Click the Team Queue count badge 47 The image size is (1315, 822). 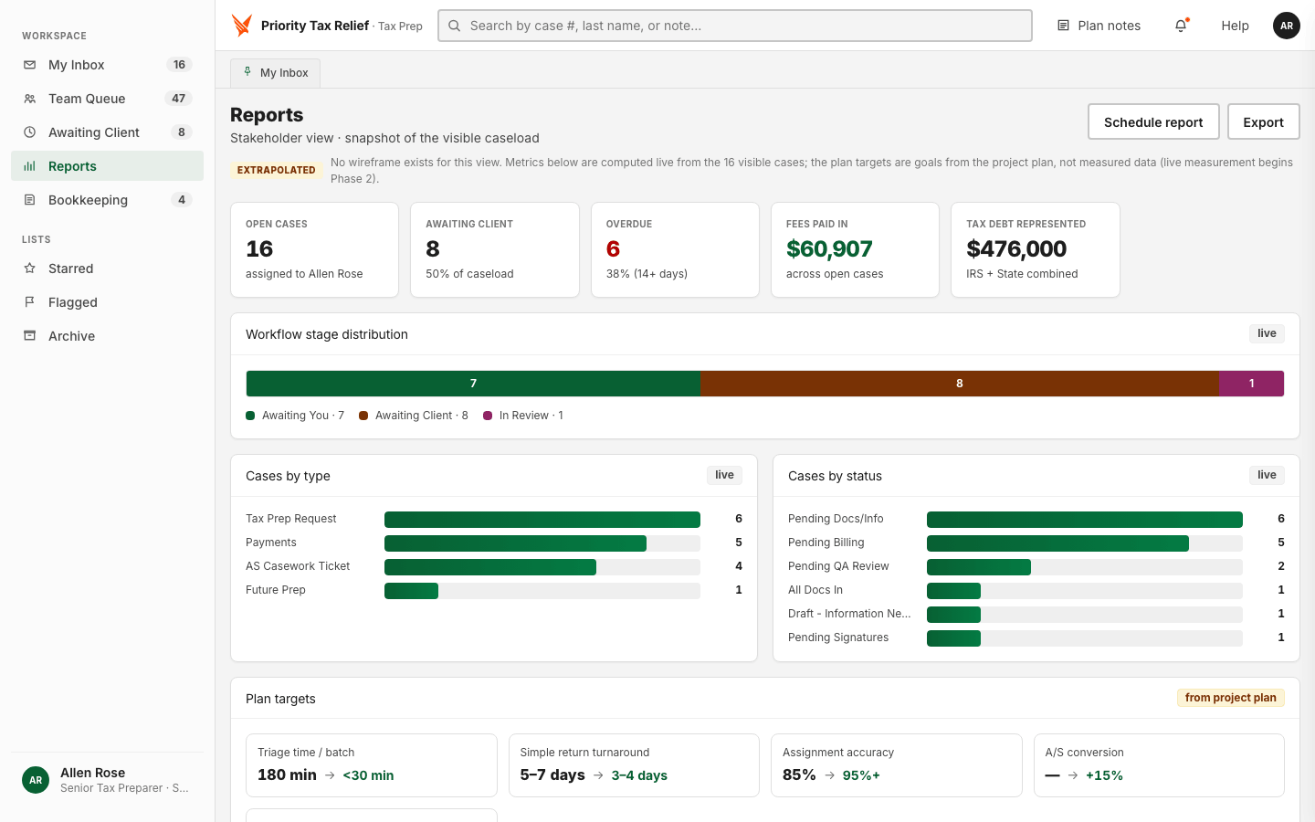(178, 99)
